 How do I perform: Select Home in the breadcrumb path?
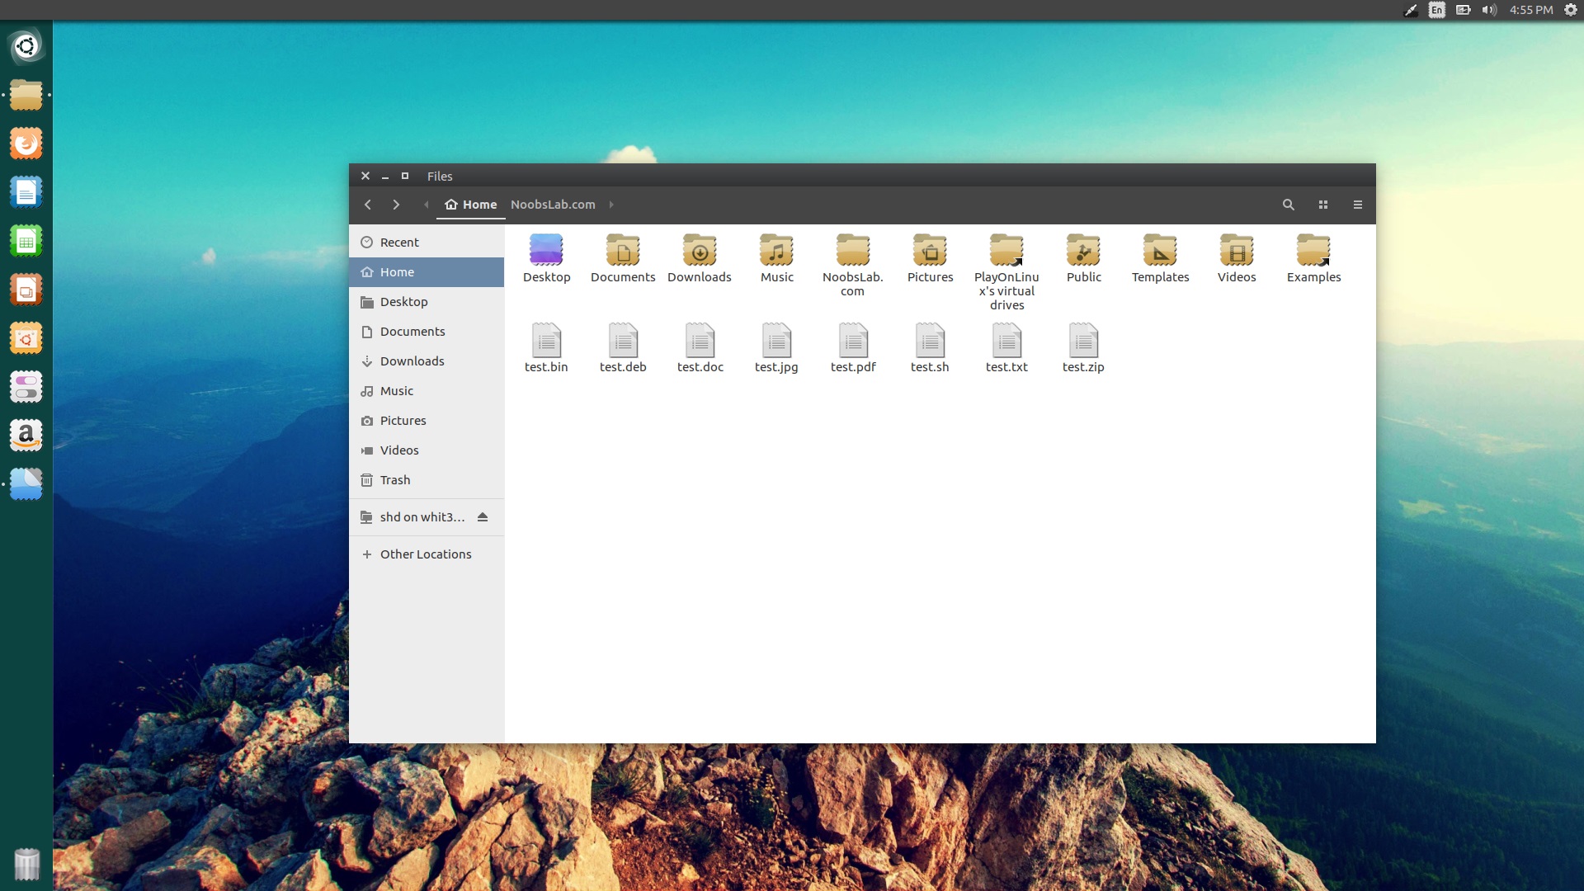pyautogui.click(x=470, y=205)
